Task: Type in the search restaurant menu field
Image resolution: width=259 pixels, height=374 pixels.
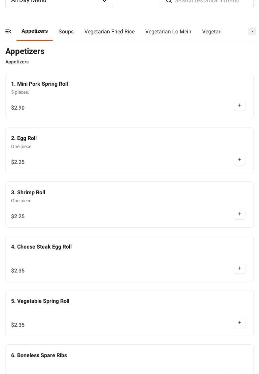Action: pyautogui.click(x=212, y=1)
